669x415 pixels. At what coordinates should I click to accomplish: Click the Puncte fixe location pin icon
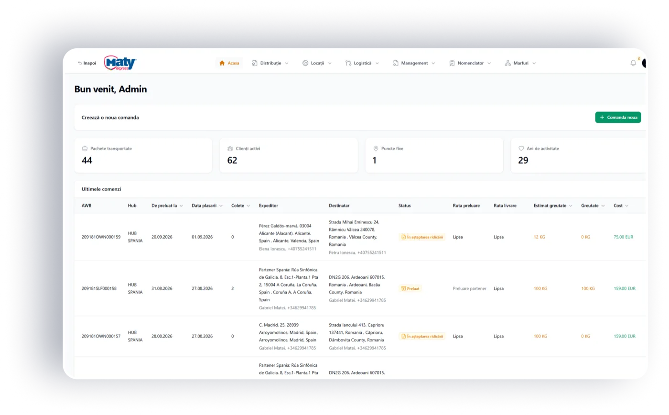376,149
